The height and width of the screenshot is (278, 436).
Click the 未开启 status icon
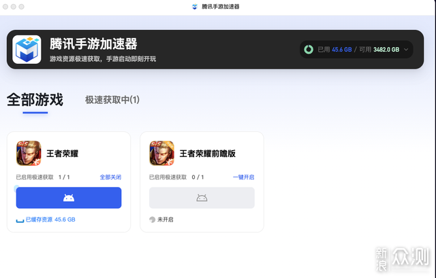click(152, 220)
